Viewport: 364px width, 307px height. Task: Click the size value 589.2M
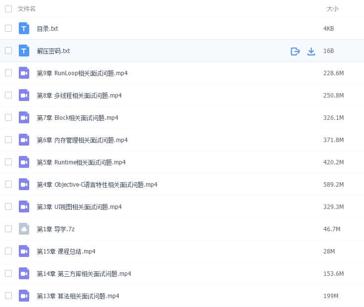tap(333, 185)
